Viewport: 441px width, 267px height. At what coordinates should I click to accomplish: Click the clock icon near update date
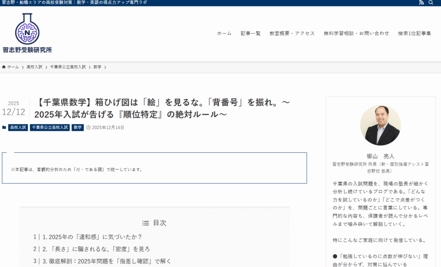(x=88, y=127)
